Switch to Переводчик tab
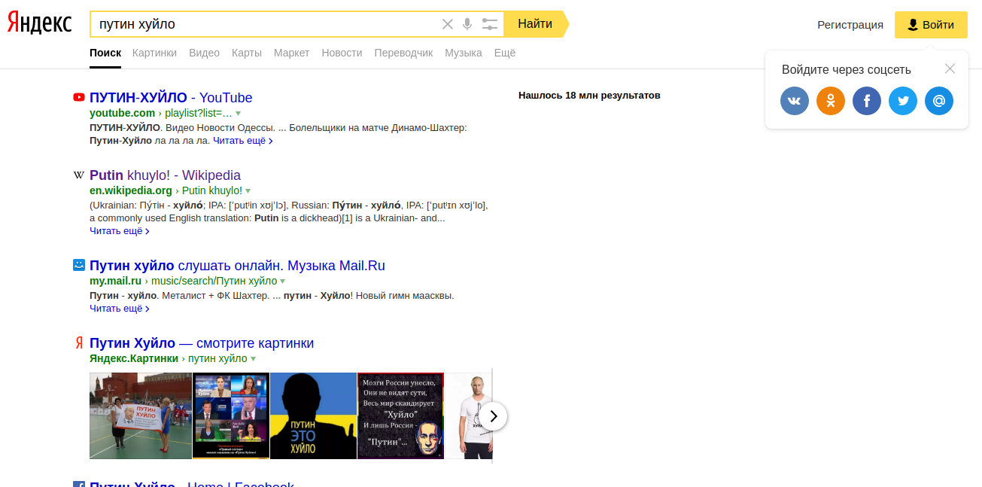 point(403,53)
